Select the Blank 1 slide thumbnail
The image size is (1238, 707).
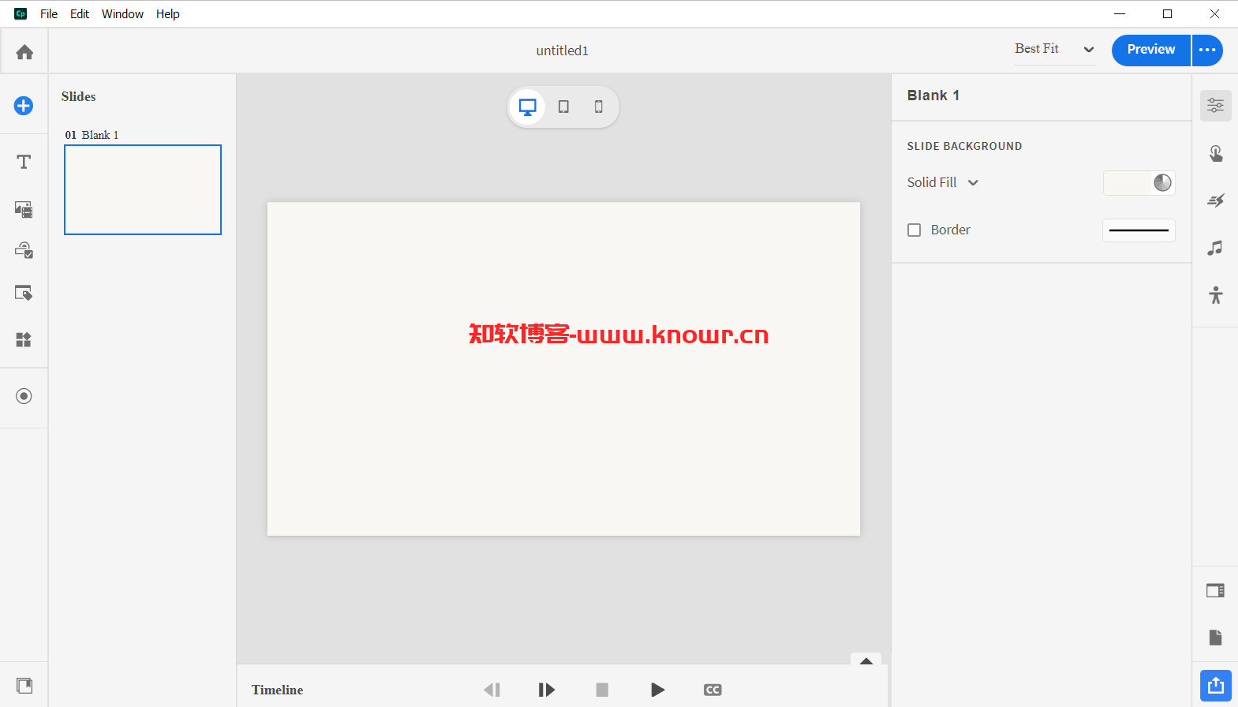coord(143,189)
